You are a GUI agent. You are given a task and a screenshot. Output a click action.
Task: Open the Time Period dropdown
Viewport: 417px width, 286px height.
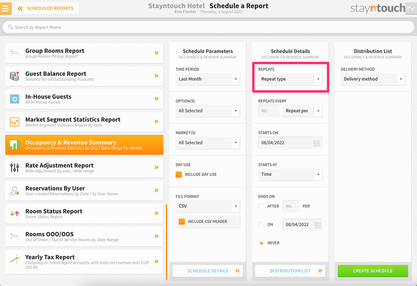click(208, 79)
